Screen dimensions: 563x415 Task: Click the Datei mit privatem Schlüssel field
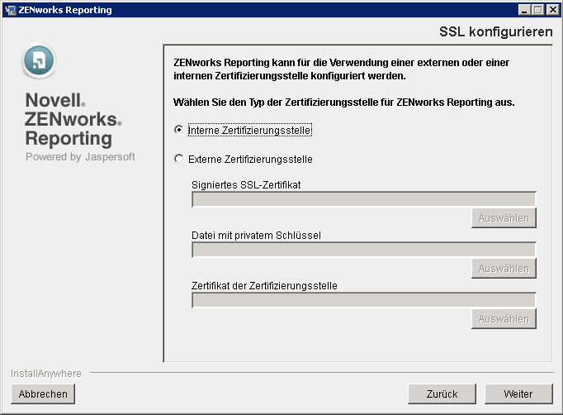point(363,250)
